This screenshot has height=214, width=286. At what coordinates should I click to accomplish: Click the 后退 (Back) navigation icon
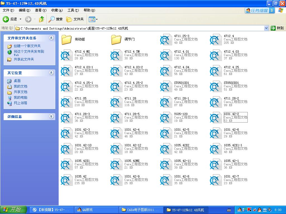[6, 19]
